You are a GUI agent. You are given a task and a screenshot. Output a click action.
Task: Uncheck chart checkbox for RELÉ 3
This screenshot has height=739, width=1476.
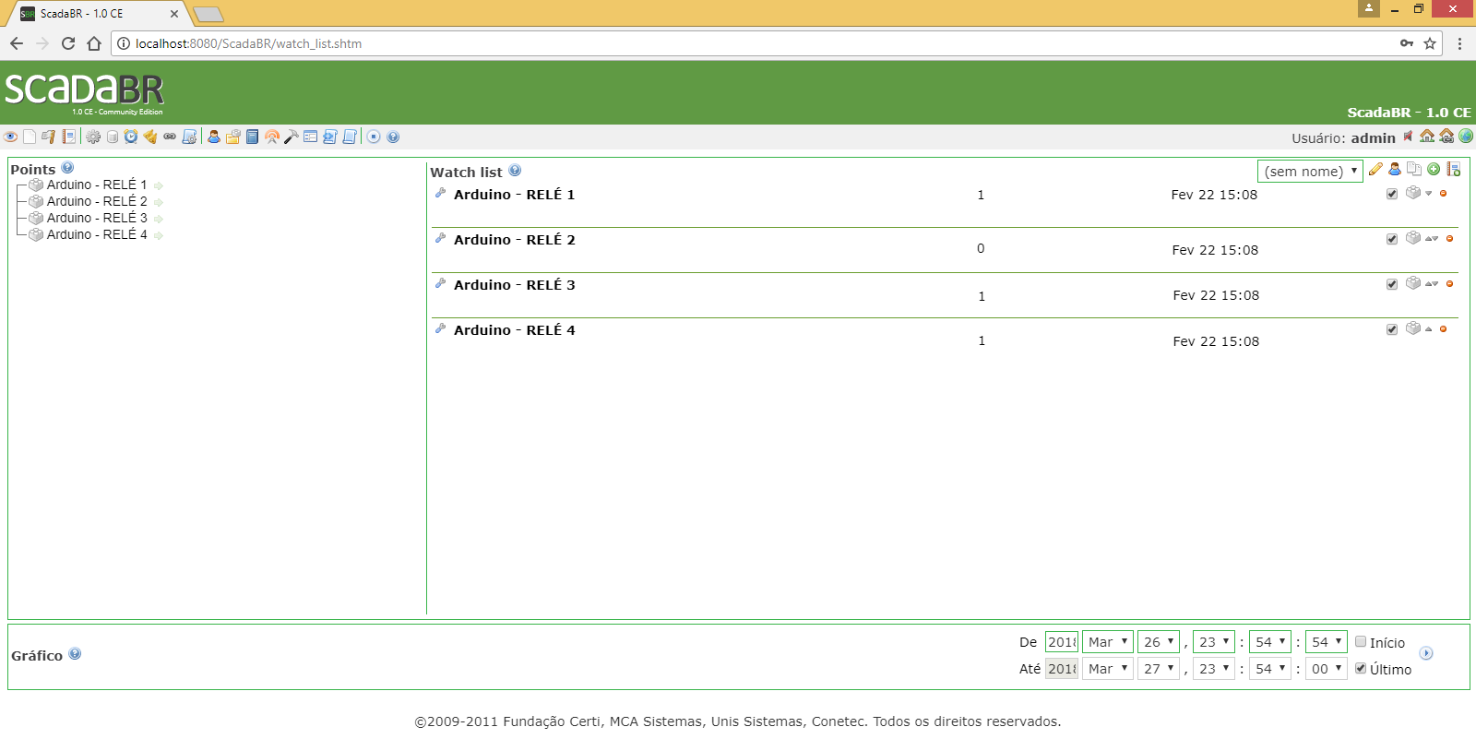click(x=1392, y=284)
